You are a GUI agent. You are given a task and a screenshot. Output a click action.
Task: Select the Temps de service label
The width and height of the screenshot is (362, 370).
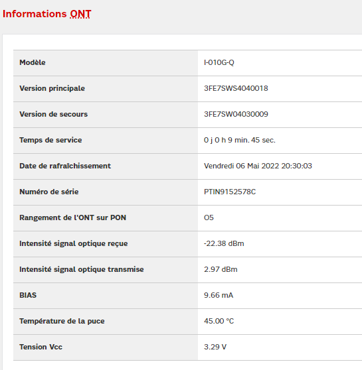click(x=50, y=140)
